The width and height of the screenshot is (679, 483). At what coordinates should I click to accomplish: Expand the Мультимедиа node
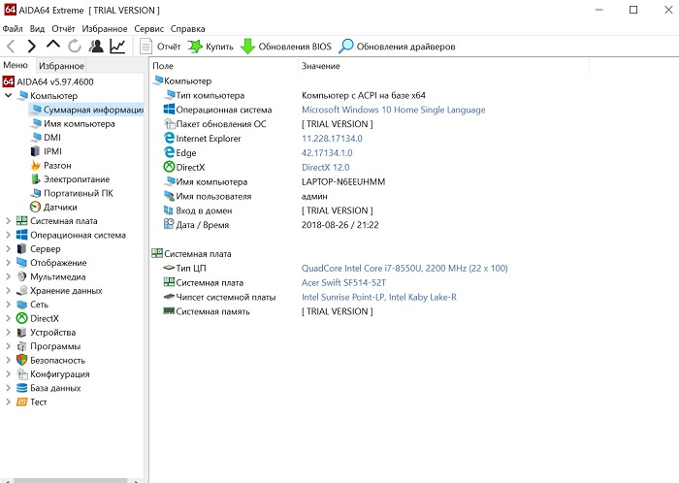(x=8, y=276)
